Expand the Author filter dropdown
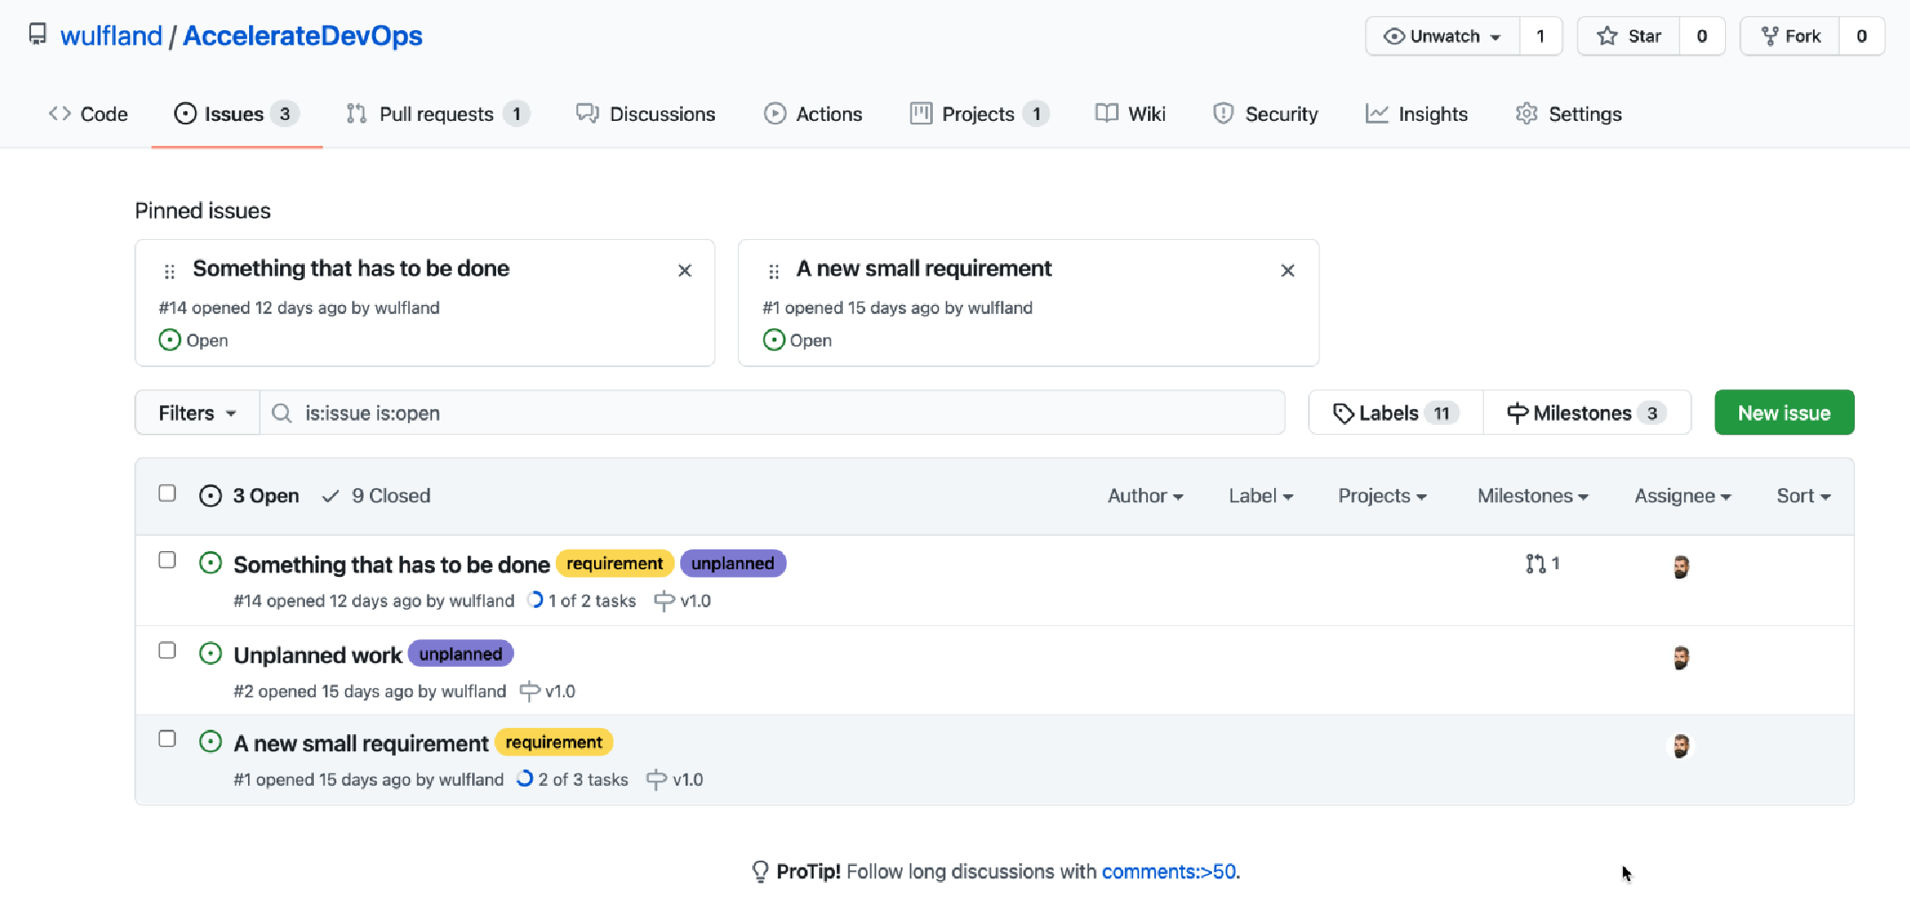This screenshot has width=1910, height=921. click(1145, 496)
